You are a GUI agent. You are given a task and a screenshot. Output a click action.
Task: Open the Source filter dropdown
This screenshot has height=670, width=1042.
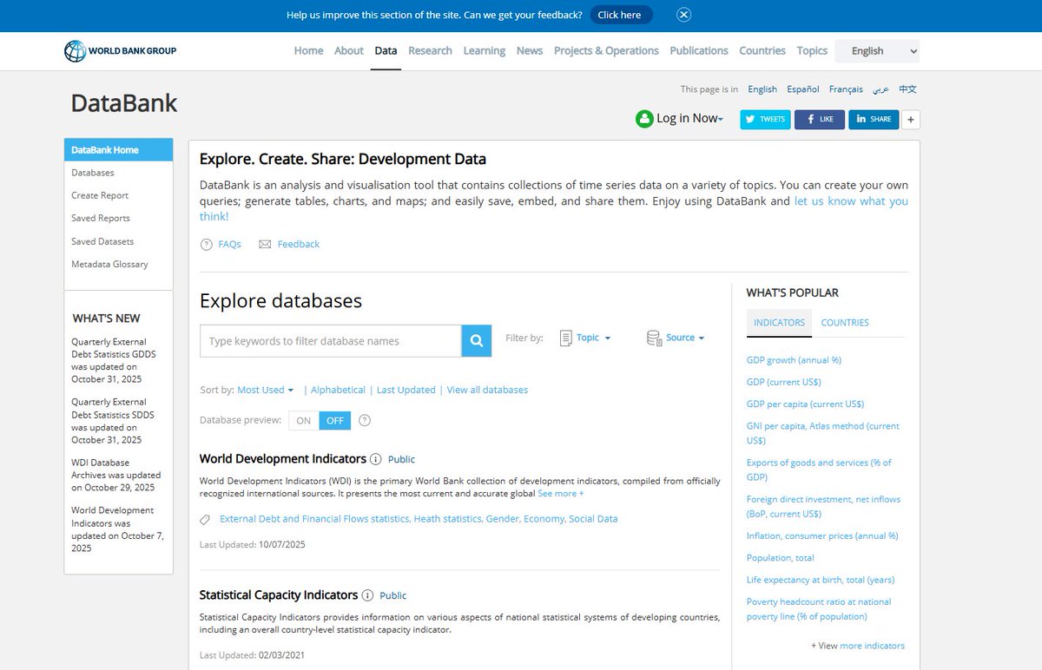[x=685, y=338]
